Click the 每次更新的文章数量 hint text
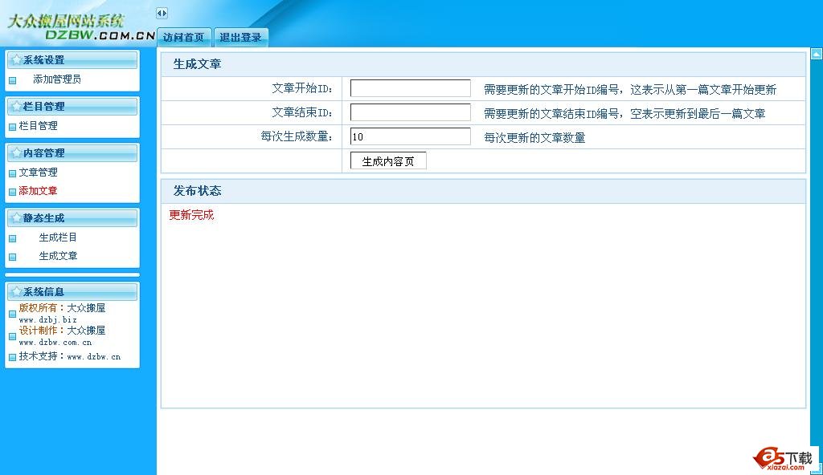The width and height of the screenshot is (823, 475). click(534, 138)
